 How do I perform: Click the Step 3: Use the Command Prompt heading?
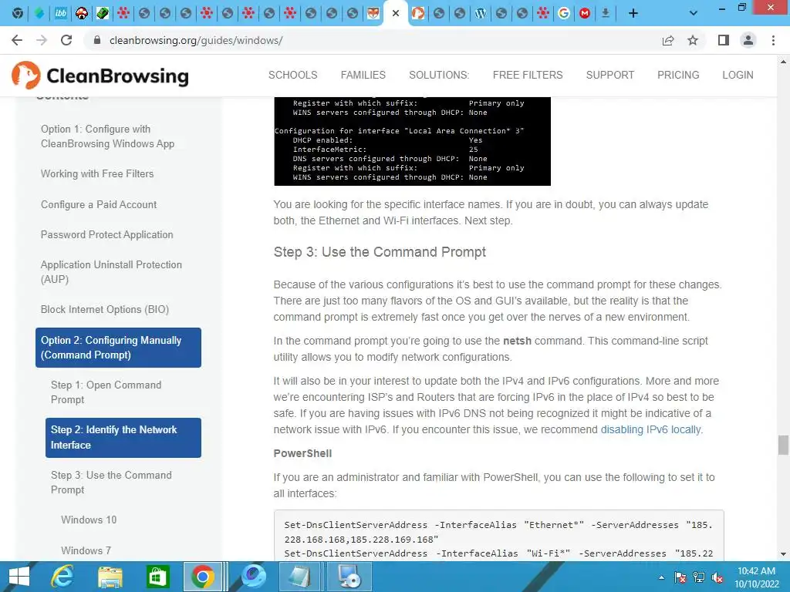[x=380, y=252]
